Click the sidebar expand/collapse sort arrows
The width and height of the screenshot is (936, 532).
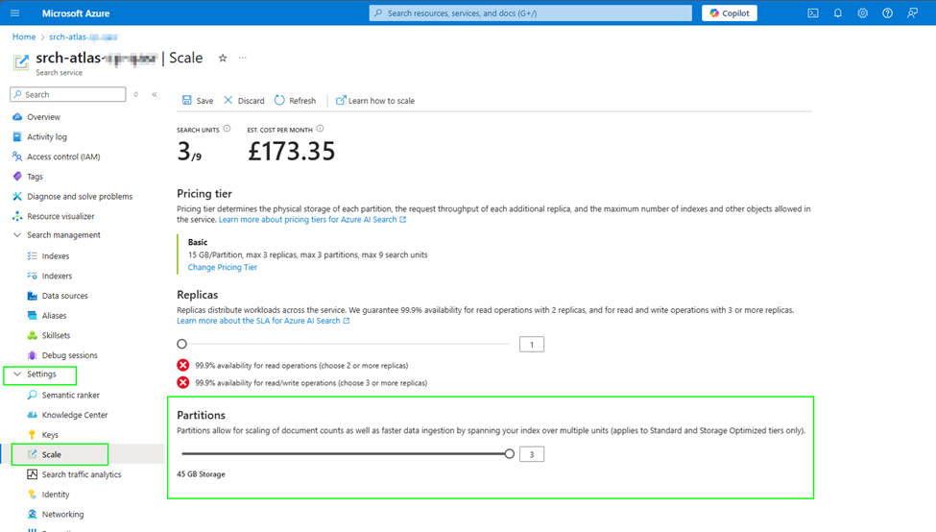[136, 94]
